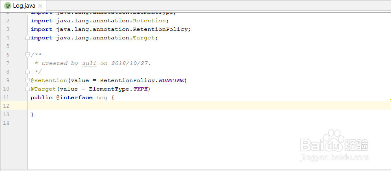Switch to the Log.java editor tab
The height and width of the screenshot is (171, 391).
24,6
